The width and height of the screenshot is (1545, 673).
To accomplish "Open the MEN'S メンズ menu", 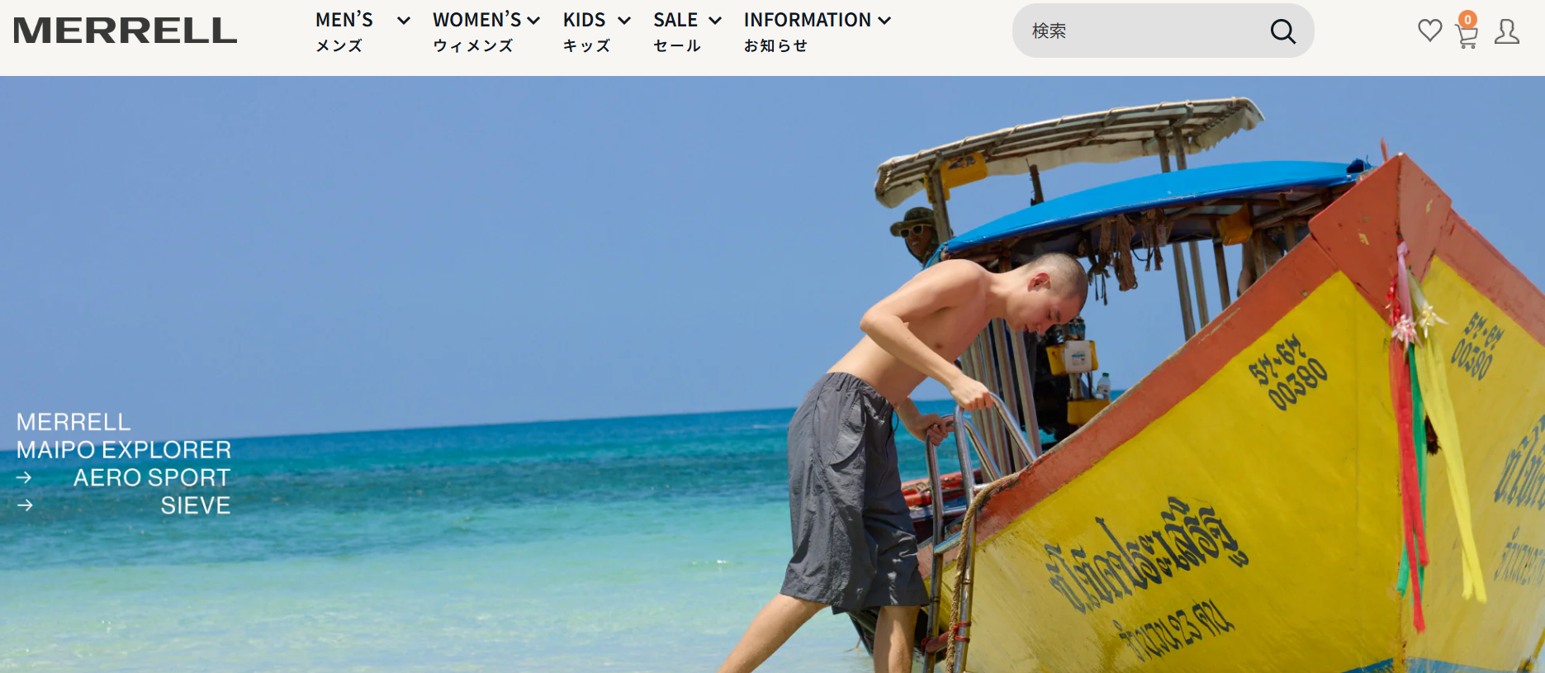I will click(x=344, y=32).
